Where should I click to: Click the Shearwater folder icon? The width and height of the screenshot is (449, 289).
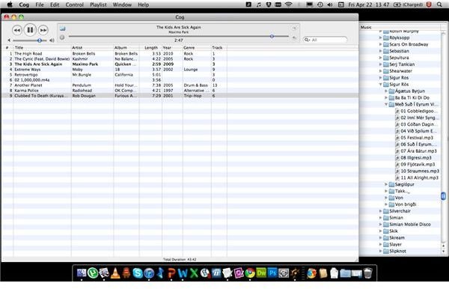(x=386, y=71)
